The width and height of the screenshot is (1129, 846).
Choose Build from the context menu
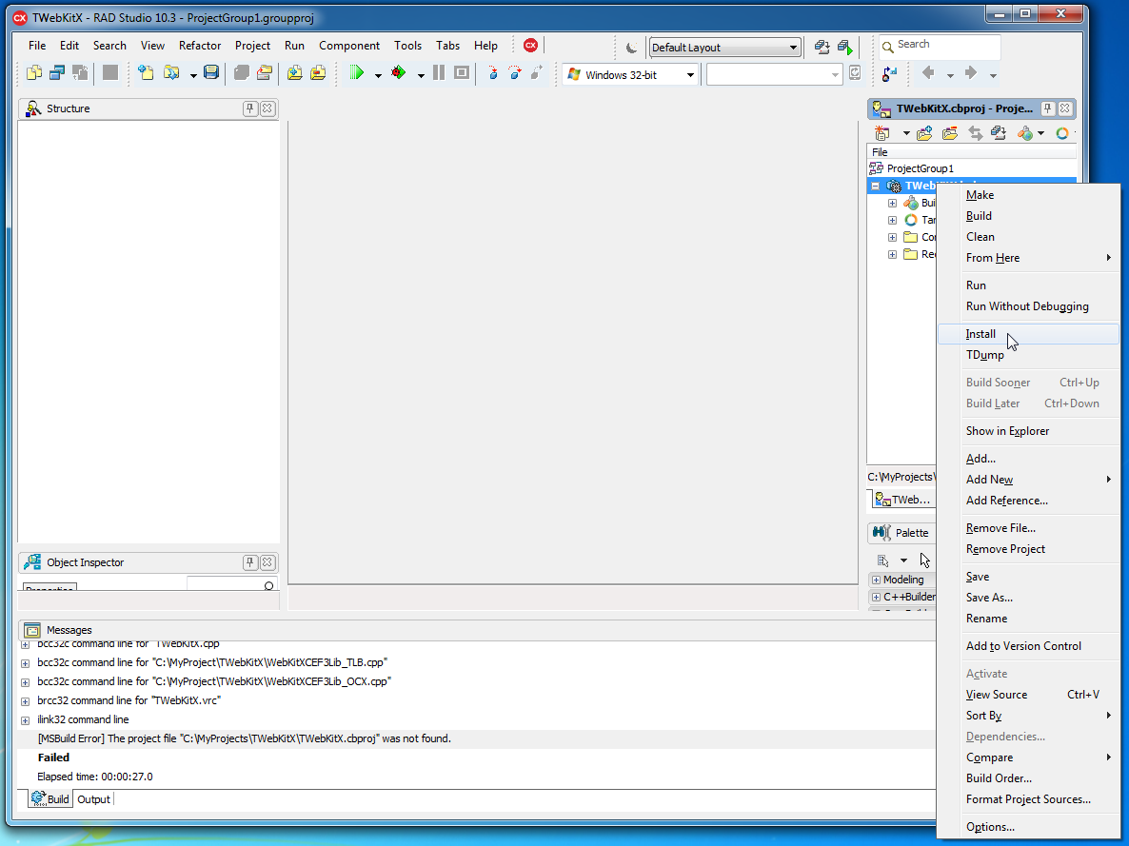point(1028,216)
